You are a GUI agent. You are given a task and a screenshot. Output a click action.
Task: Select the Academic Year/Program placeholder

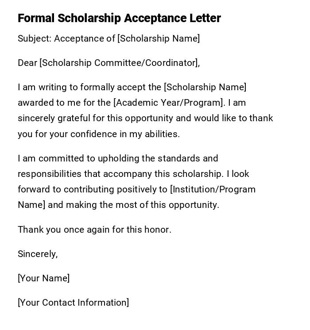pyautogui.click(x=169, y=103)
